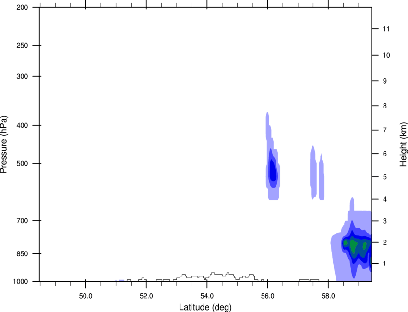This screenshot has height=312, width=408.
Task: Click the 500 pressure tick label
Action: click(22, 163)
